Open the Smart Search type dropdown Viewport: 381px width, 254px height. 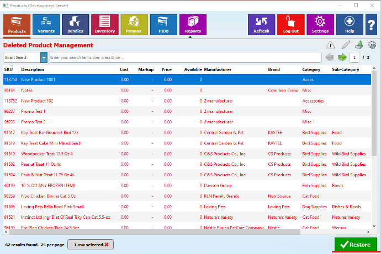click(x=44, y=57)
